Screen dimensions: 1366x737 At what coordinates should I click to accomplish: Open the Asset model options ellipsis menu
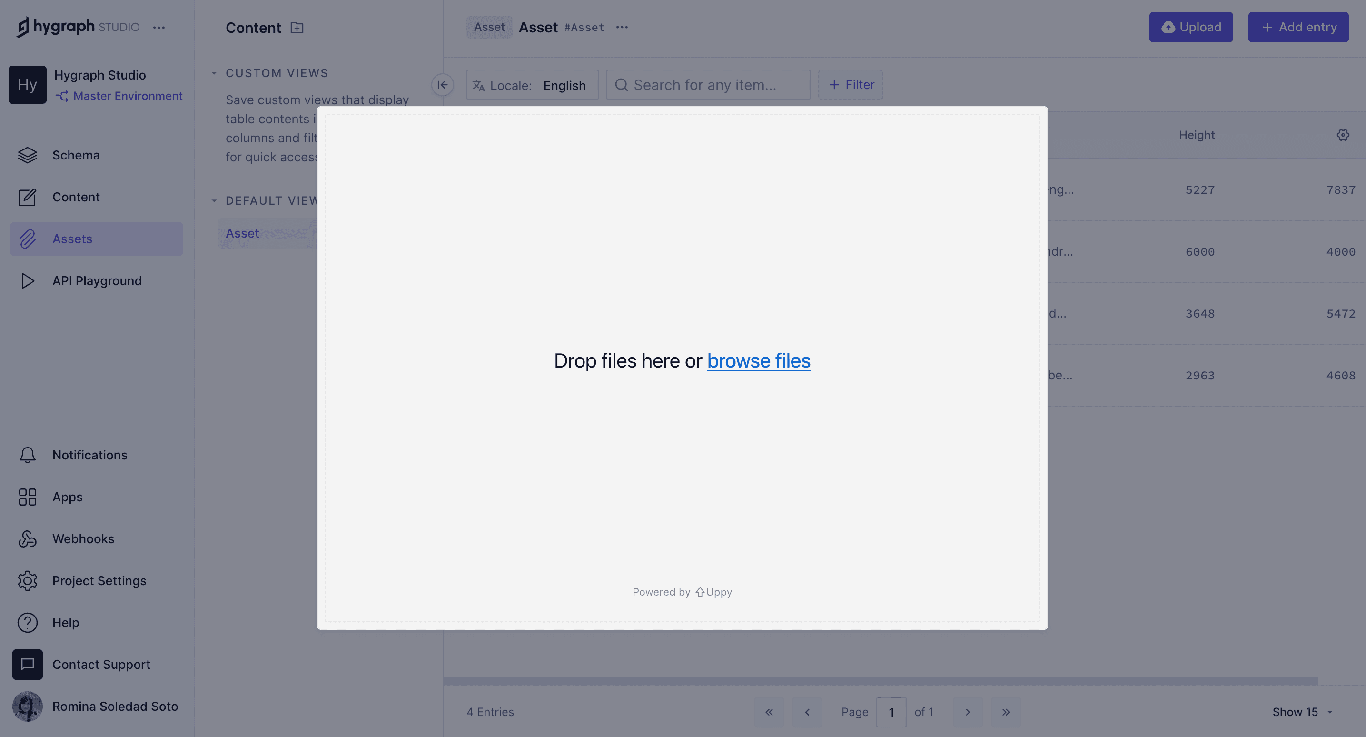coord(622,27)
